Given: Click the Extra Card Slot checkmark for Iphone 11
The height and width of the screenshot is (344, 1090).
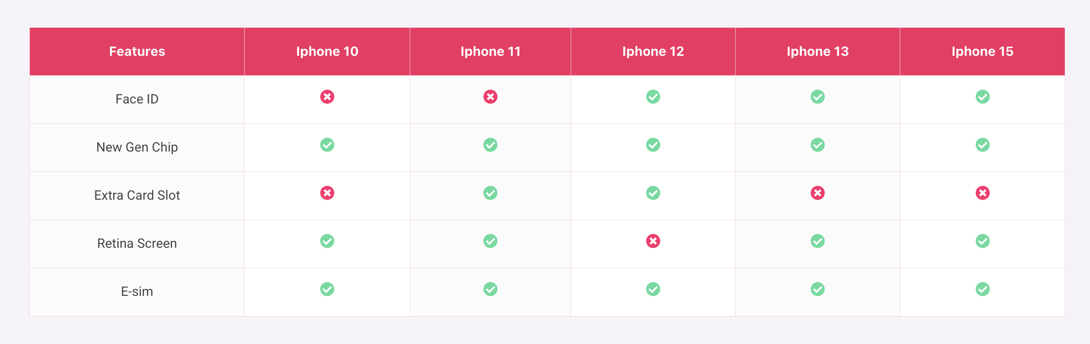Looking at the screenshot, I should click(x=490, y=193).
